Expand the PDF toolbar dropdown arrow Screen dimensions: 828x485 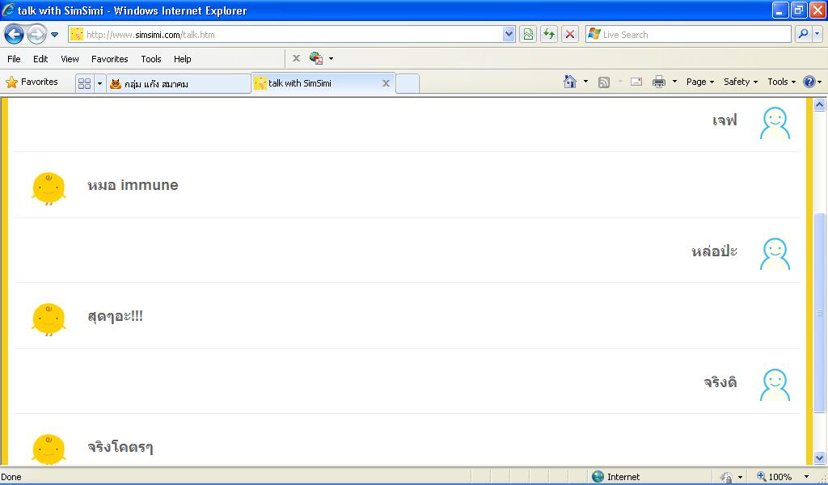[331, 58]
